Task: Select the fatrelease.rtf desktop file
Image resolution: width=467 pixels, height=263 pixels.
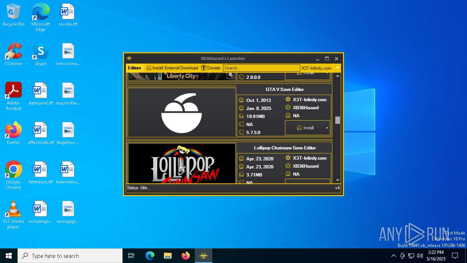Action: (40, 173)
